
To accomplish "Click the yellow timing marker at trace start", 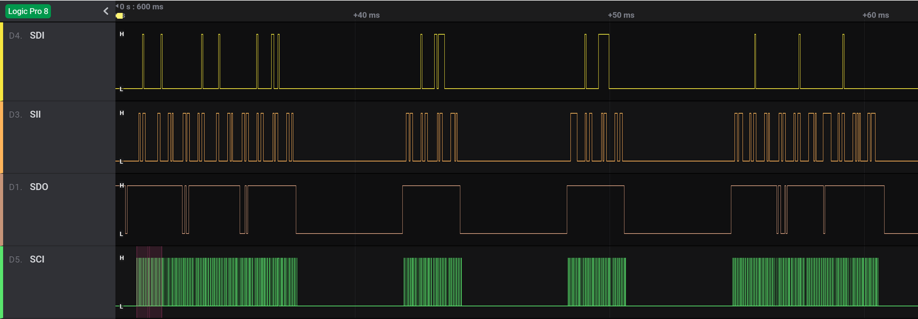I will click(x=119, y=16).
